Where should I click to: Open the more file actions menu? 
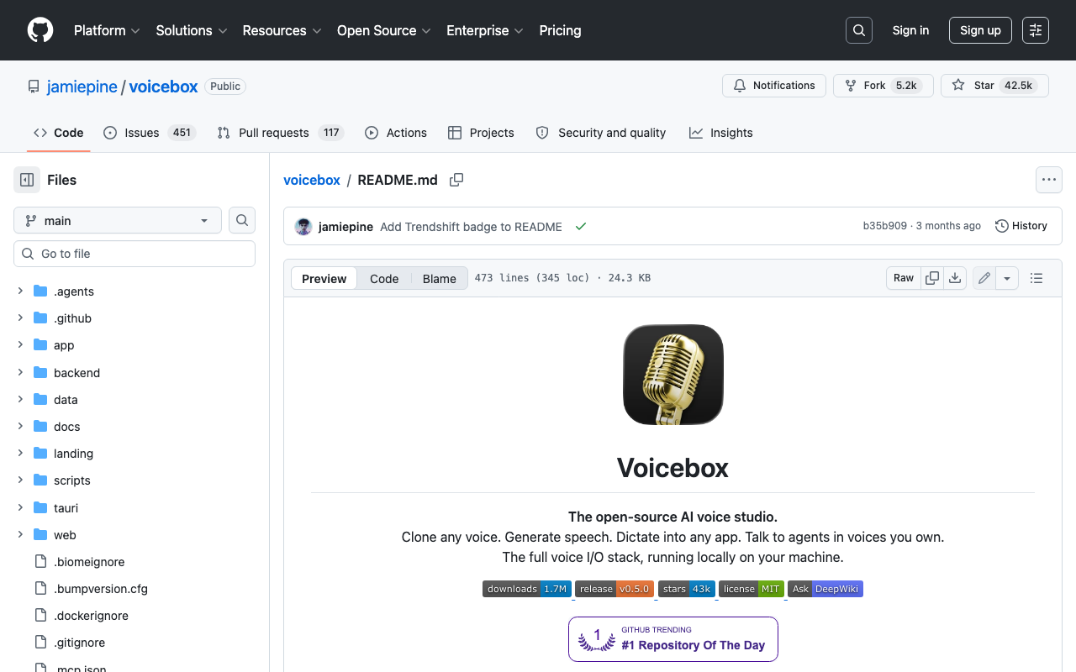[x=1048, y=180]
